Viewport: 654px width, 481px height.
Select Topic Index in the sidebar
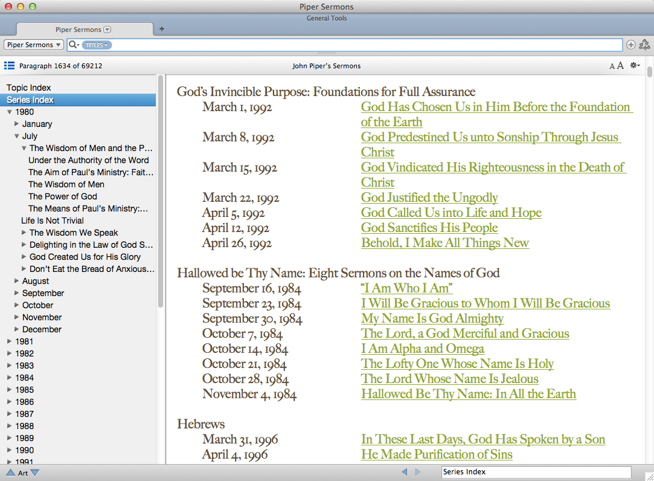coord(29,88)
